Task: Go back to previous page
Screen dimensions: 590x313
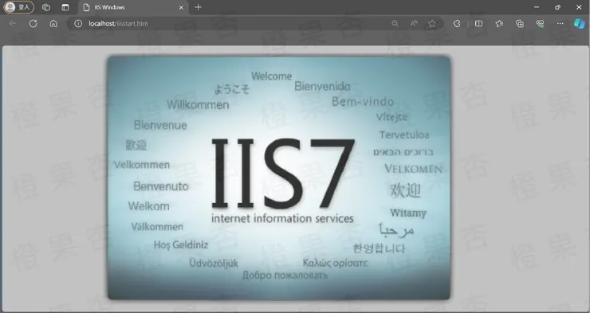Action: point(13,24)
